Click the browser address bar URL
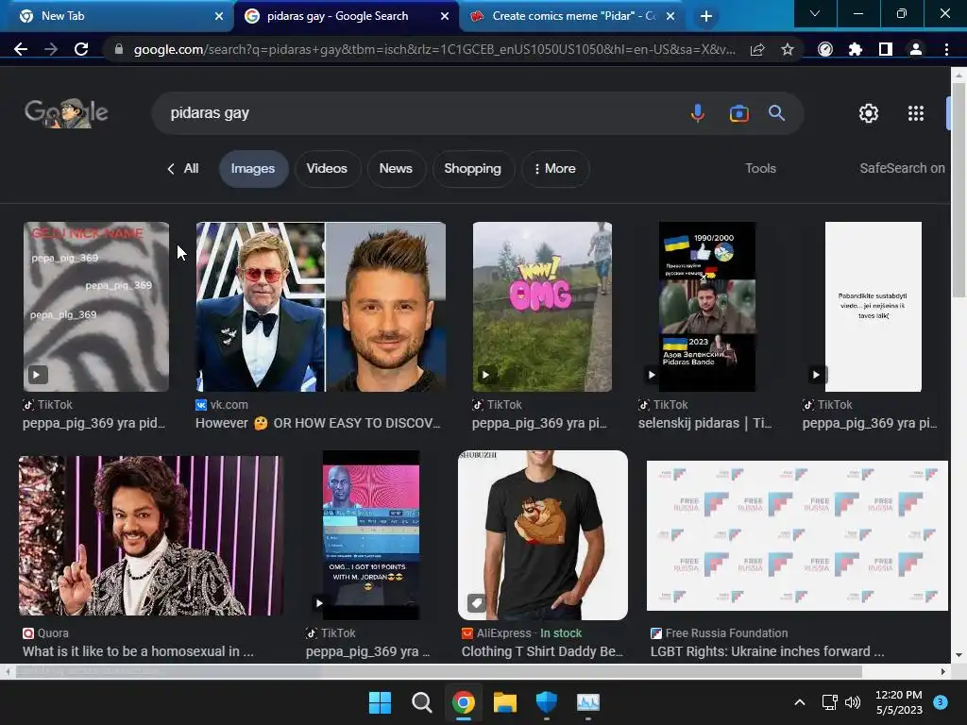The width and height of the screenshot is (967, 725). click(434, 49)
